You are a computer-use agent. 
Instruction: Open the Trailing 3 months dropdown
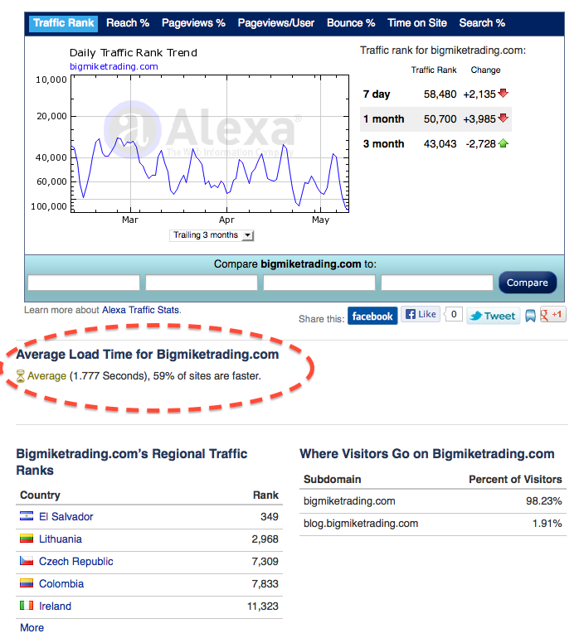point(212,235)
